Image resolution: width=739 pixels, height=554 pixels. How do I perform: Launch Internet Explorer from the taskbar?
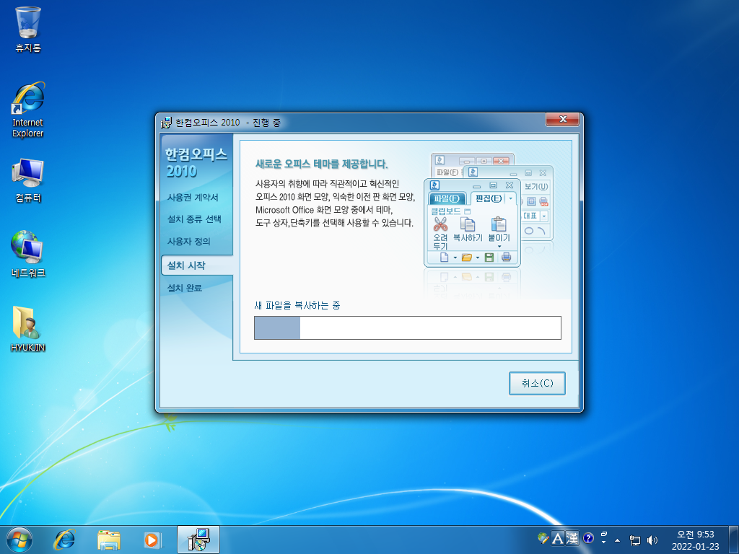64,540
